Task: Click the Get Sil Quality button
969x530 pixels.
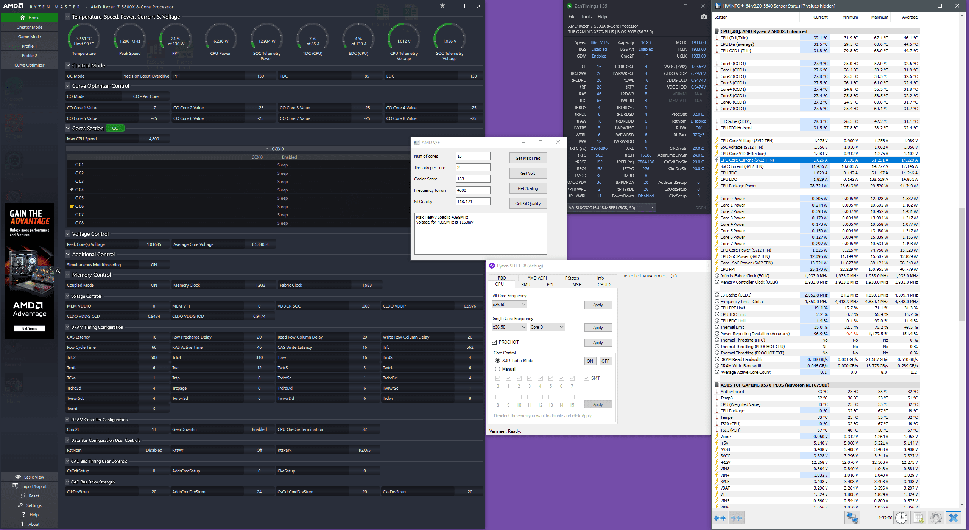Action: tap(528, 204)
